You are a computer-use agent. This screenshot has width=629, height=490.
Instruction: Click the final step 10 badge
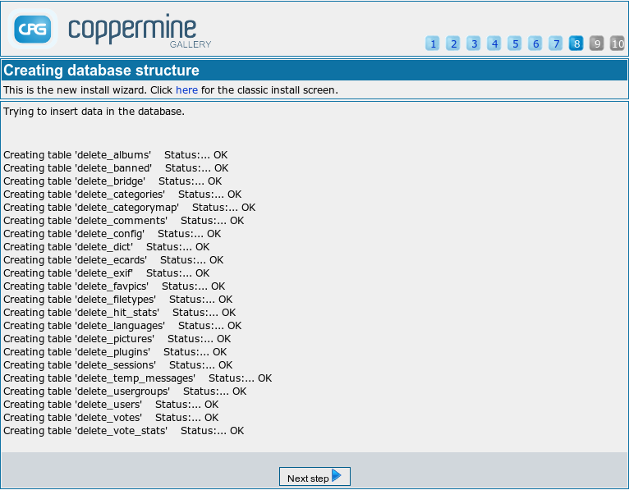click(x=617, y=44)
